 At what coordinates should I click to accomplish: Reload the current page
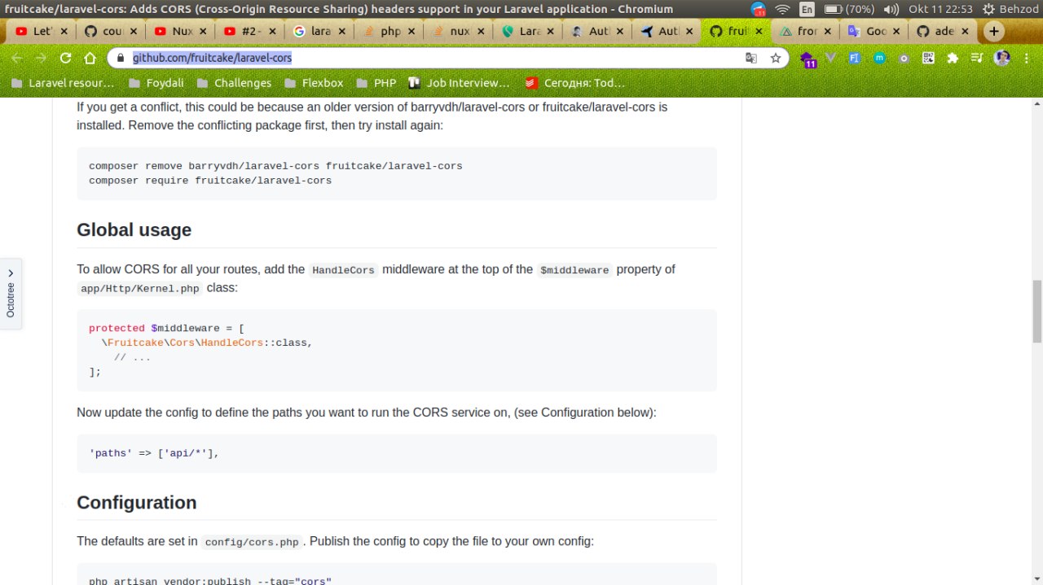pos(66,59)
